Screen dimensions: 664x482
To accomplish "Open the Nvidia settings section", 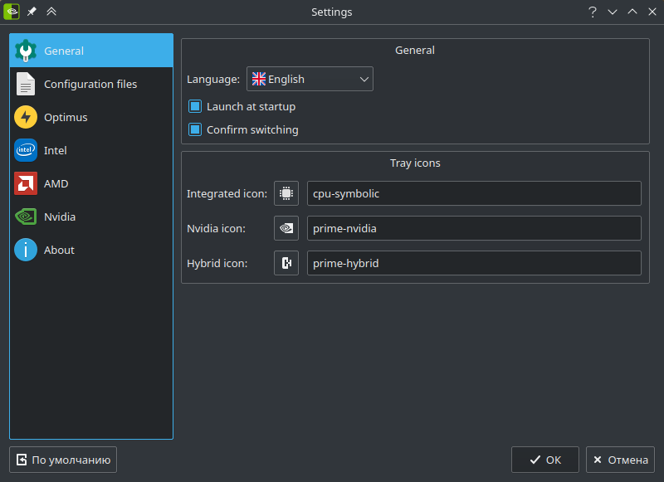I will [91, 217].
